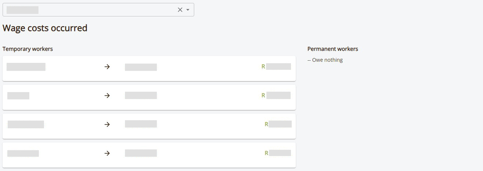This screenshot has height=171, width=483.
Task: Clear the selection with the X icon
Action: [180, 10]
